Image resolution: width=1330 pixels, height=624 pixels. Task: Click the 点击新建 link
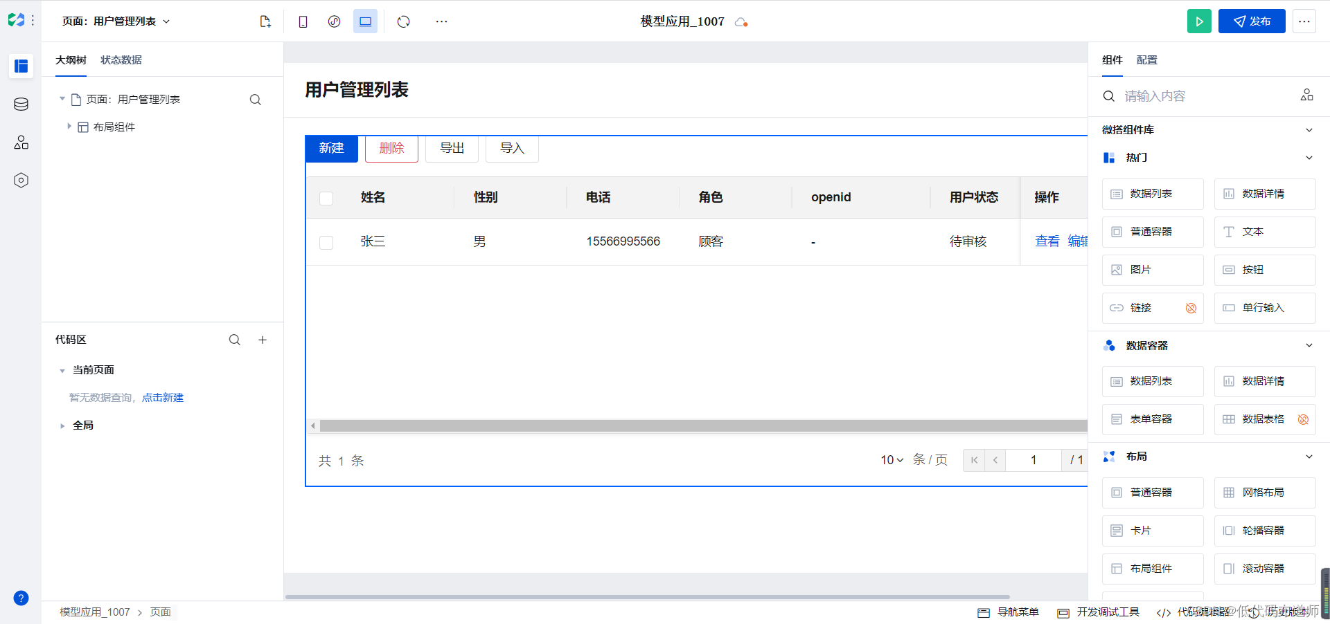click(163, 398)
